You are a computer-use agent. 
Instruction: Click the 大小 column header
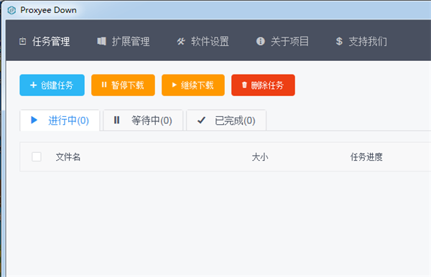click(260, 157)
